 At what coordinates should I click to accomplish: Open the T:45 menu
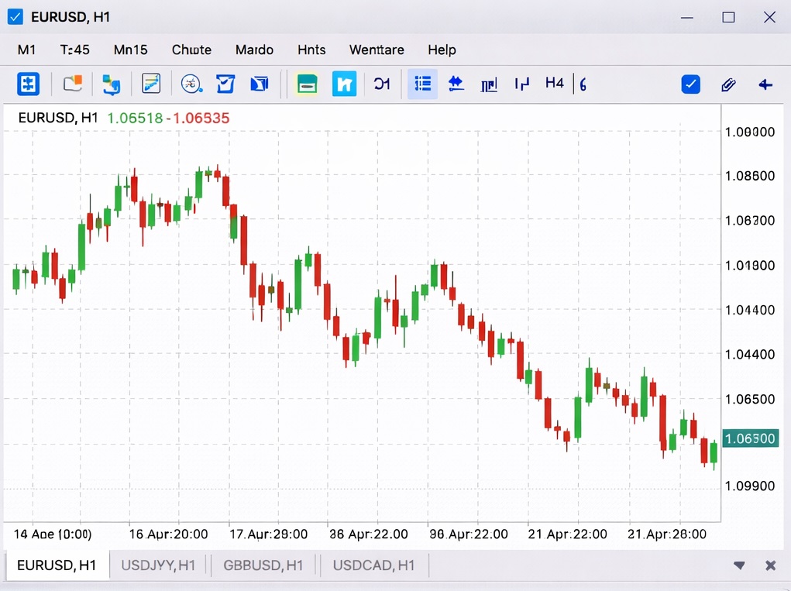[74, 50]
